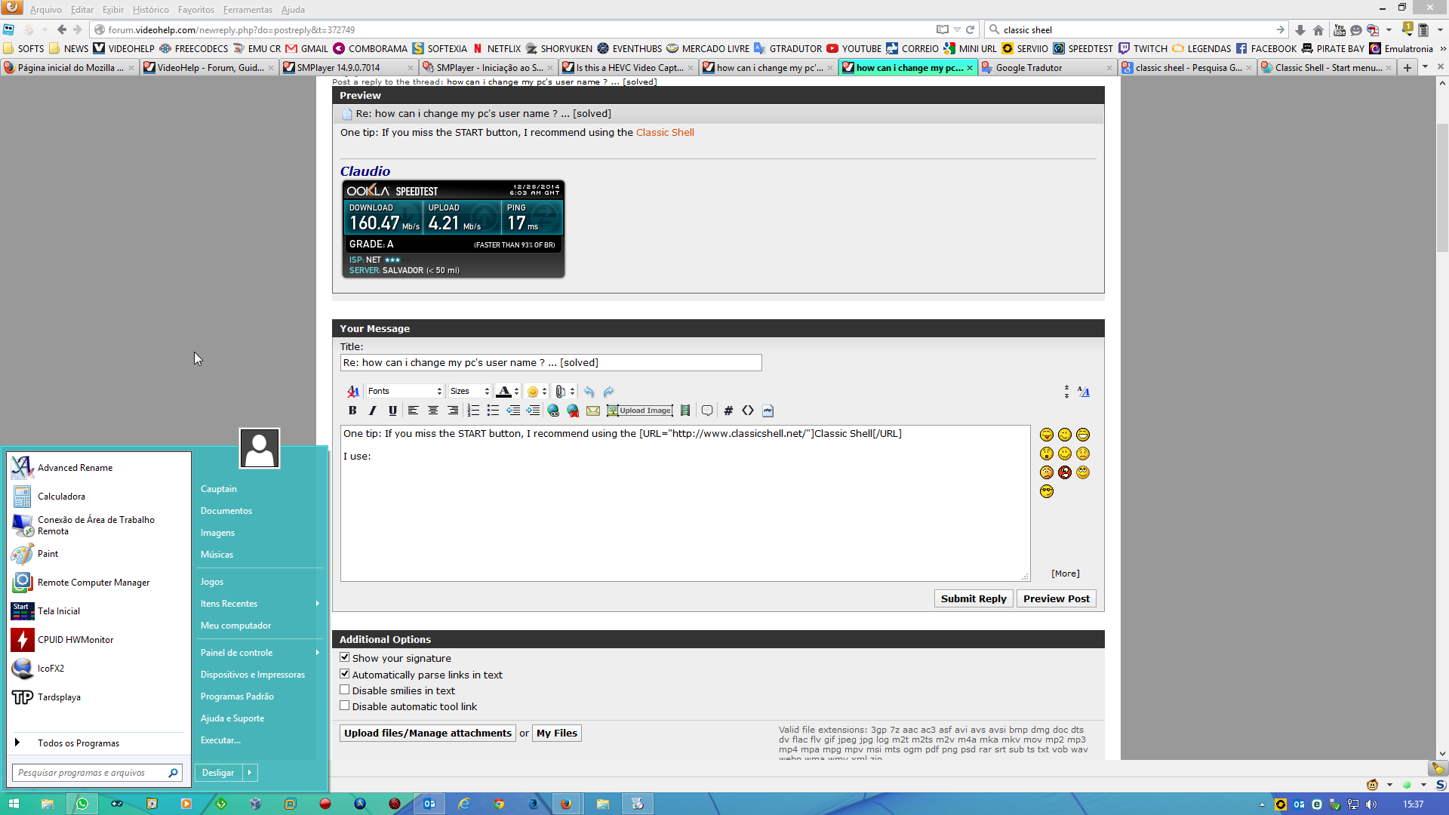Expand Itens Recentes submenu arrow
1449x815 pixels.
[318, 604]
